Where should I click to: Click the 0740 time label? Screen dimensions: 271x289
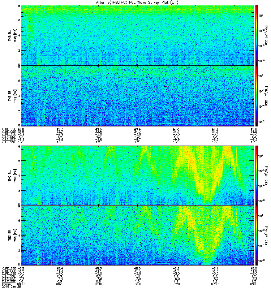215,284
